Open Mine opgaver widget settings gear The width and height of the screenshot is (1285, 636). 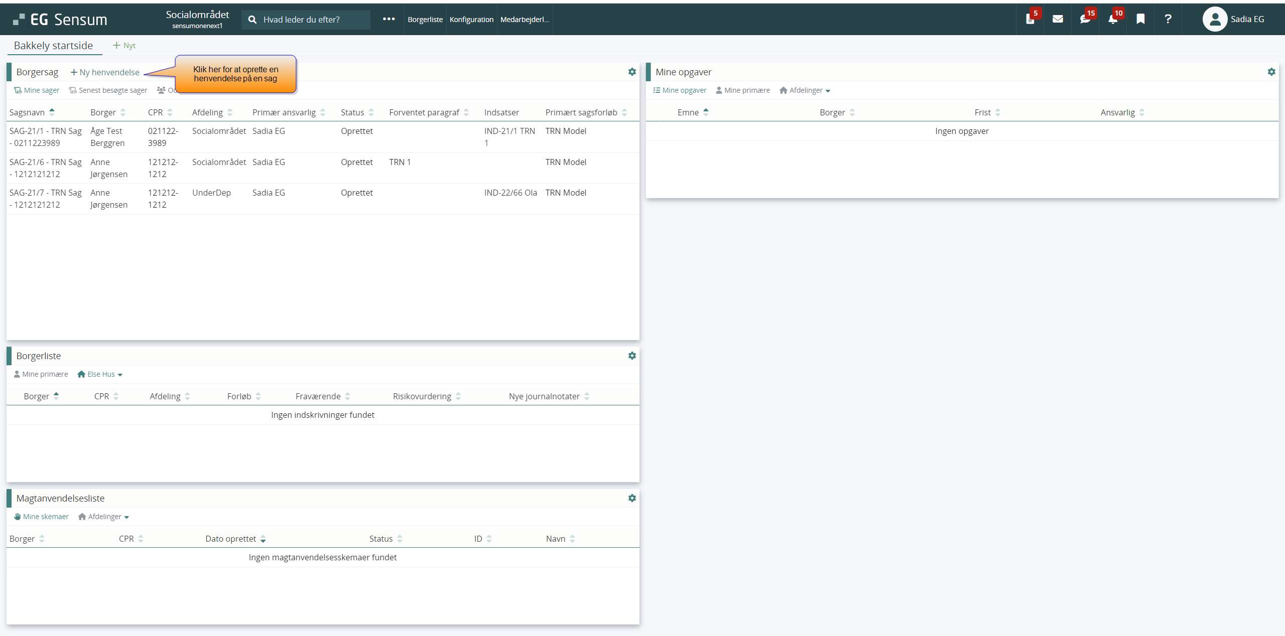click(x=1271, y=72)
